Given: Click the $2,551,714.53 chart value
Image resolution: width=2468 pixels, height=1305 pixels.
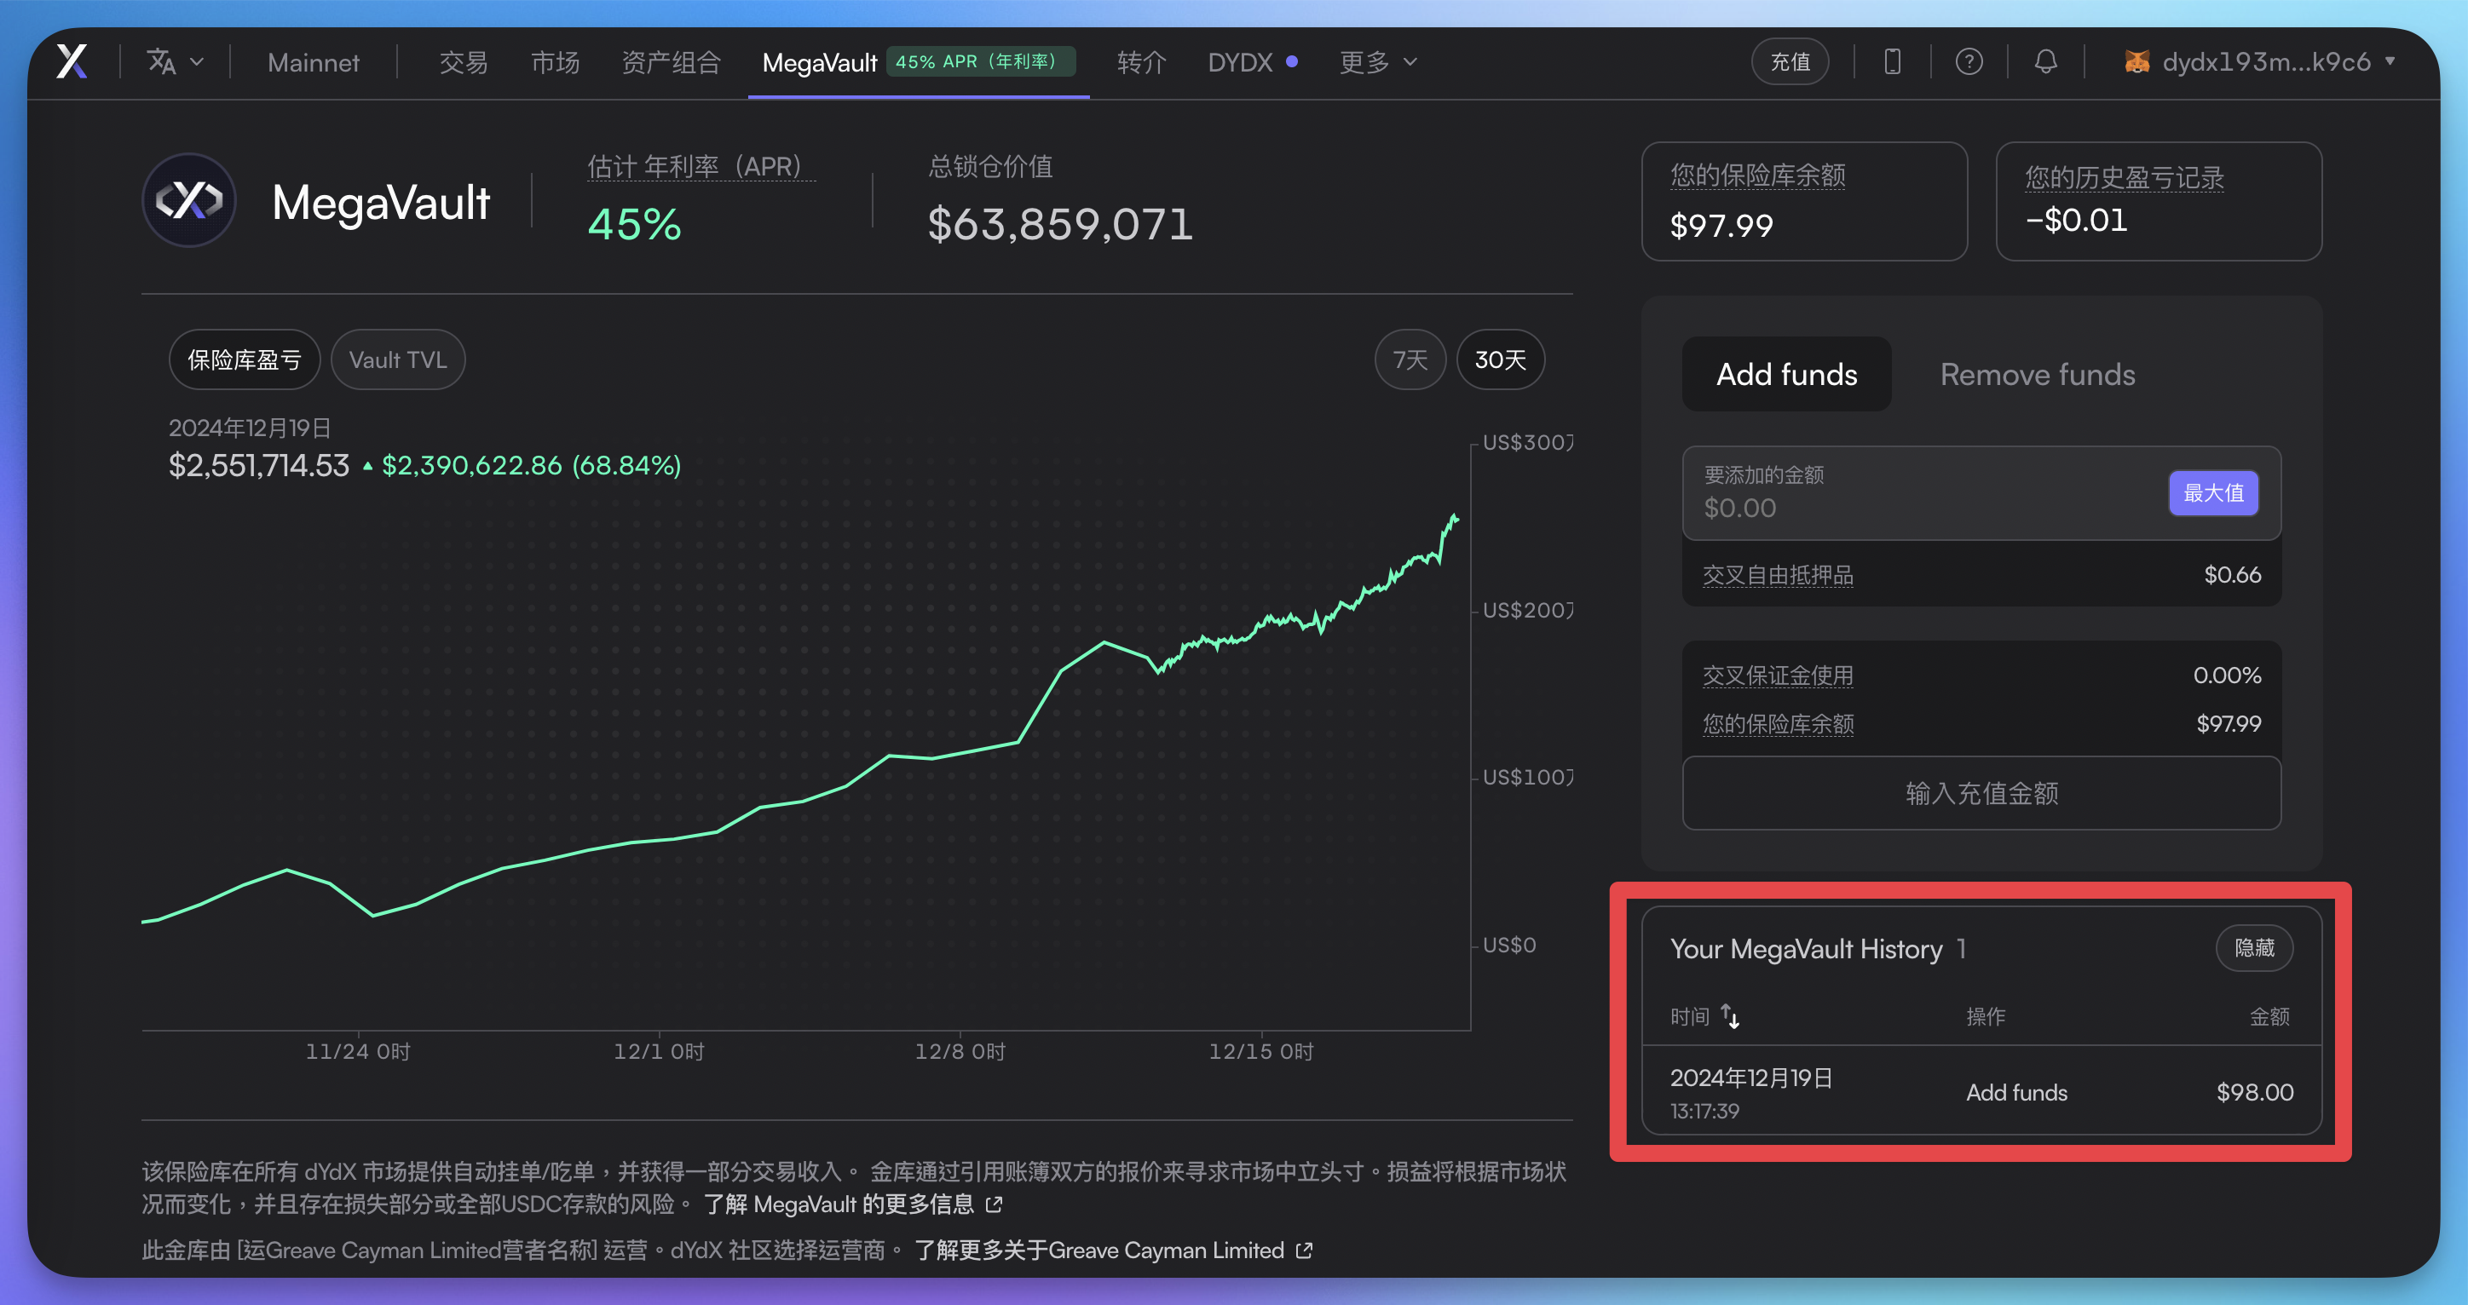Looking at the screenshot, I should coord(259,465).
